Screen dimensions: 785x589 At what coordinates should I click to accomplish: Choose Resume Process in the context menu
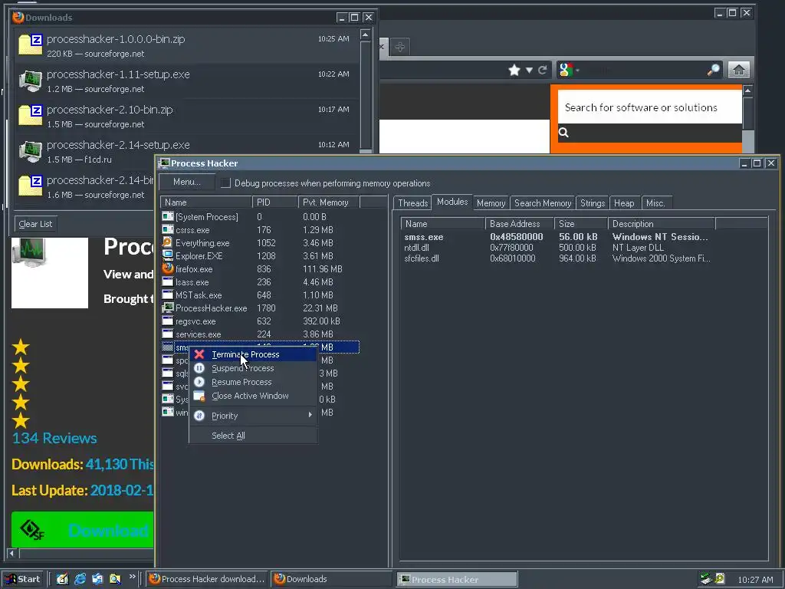(253, 382)
